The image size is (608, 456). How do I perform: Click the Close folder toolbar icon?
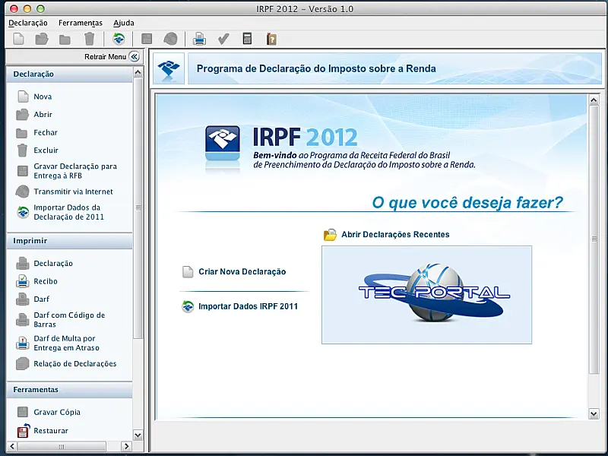coord(65,40)
